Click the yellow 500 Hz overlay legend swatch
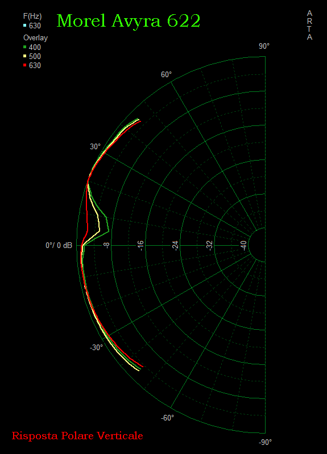 tap(24, 56)
